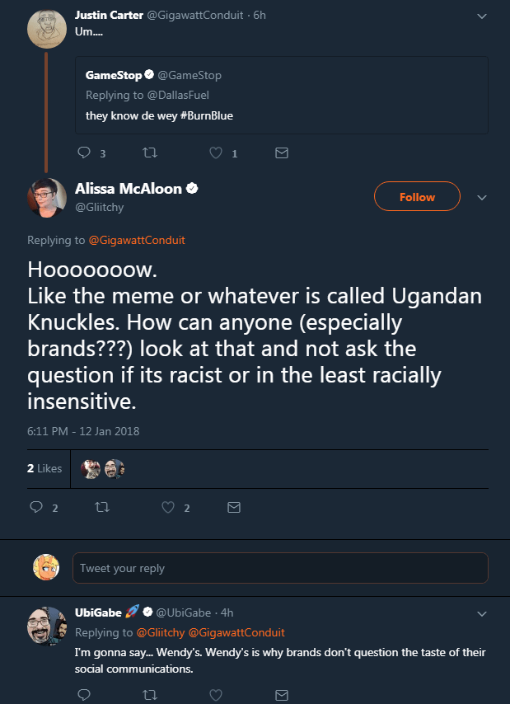Reply to UbiGabe's tweet
510x704 pixels.
[83, 694]
